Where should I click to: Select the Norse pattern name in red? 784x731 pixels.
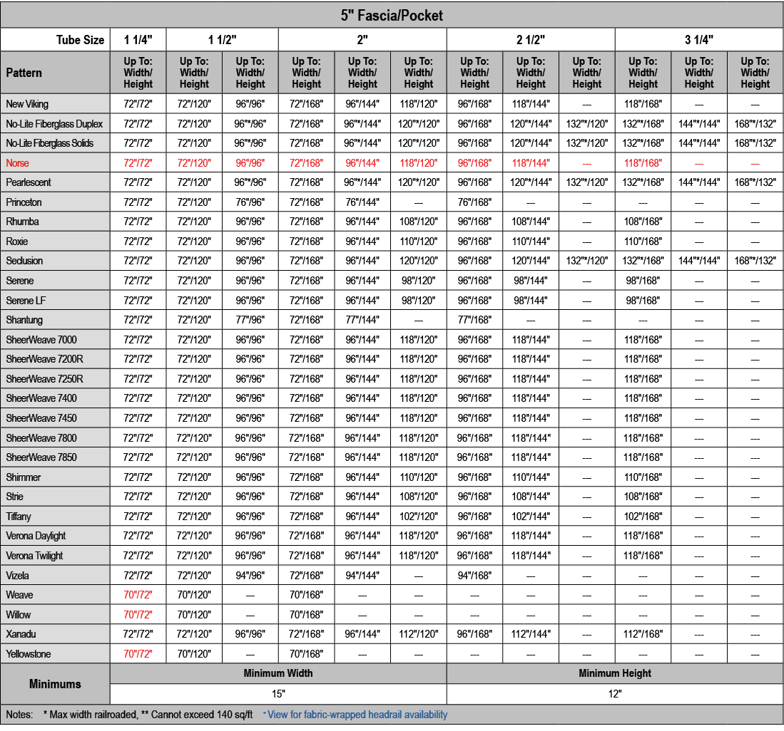(18, 163)
